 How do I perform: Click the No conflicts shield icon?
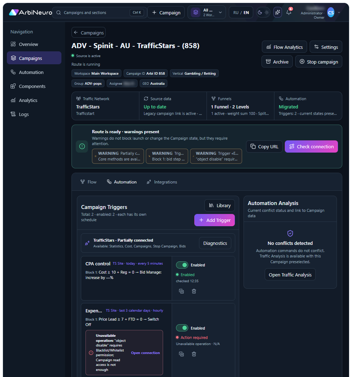point(290,233)
